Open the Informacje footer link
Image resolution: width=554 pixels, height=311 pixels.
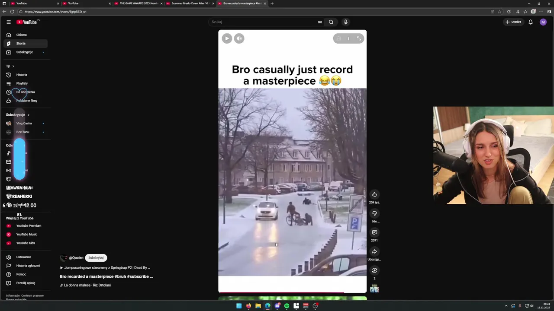click(13, 296)
